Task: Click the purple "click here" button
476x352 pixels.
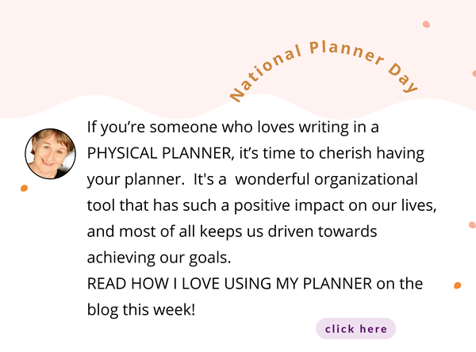Action: (x=355, y=329)
